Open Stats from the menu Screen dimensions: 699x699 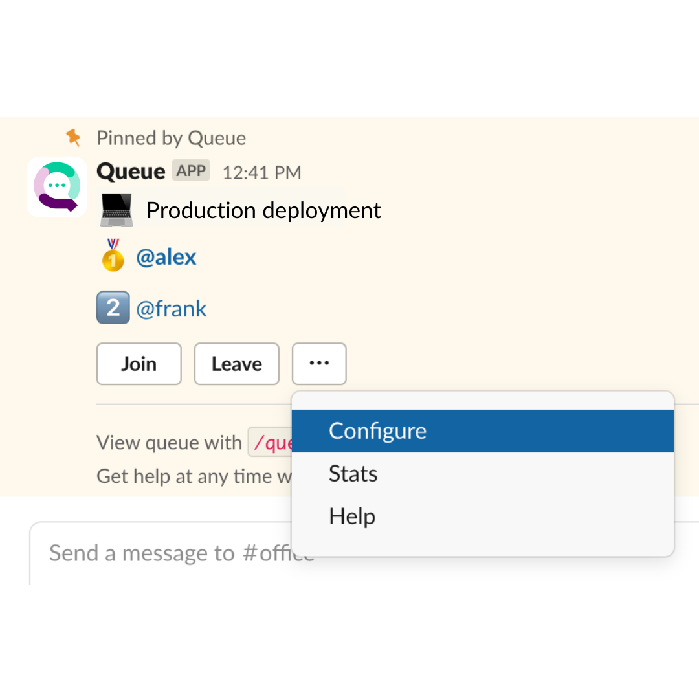click(x=353, y=473)
